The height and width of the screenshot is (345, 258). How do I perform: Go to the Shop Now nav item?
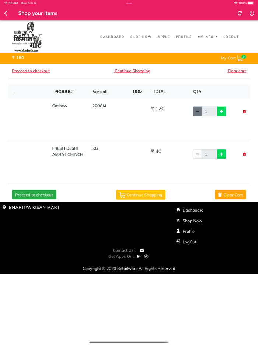pos(141,37)
